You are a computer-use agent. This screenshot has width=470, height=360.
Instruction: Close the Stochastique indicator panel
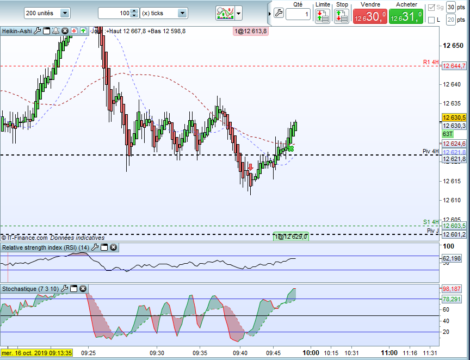coord(83,289)
